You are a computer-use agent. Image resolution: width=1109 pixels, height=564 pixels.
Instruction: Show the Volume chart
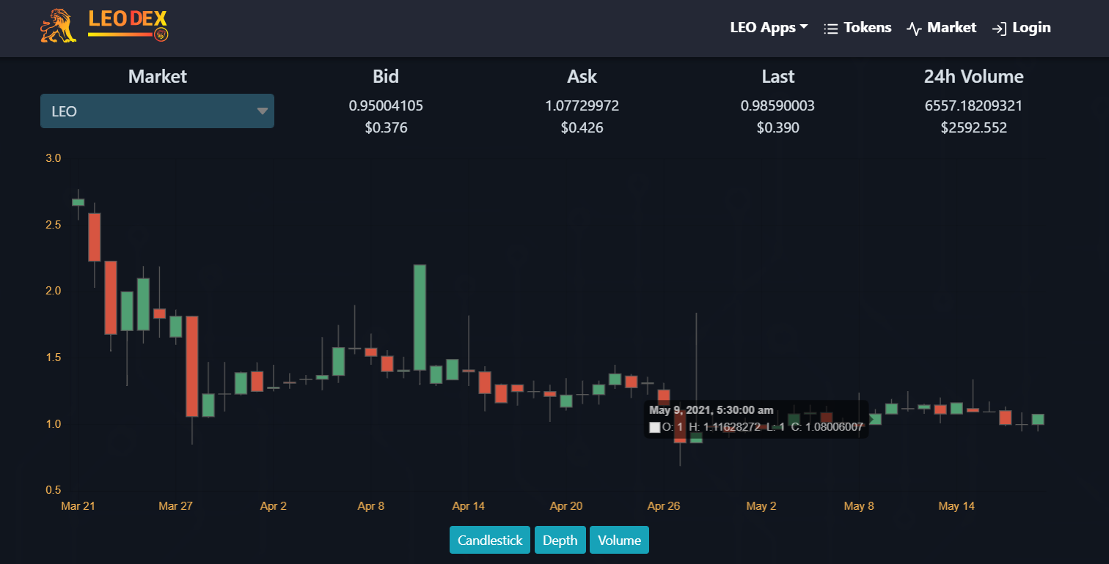pyautogui.click(x=619, y=541)
